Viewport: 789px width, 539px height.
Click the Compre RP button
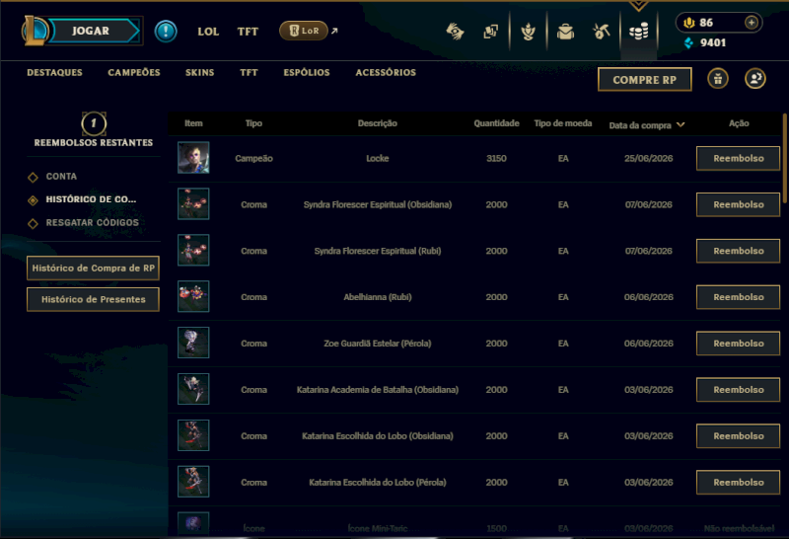point(645,80)
